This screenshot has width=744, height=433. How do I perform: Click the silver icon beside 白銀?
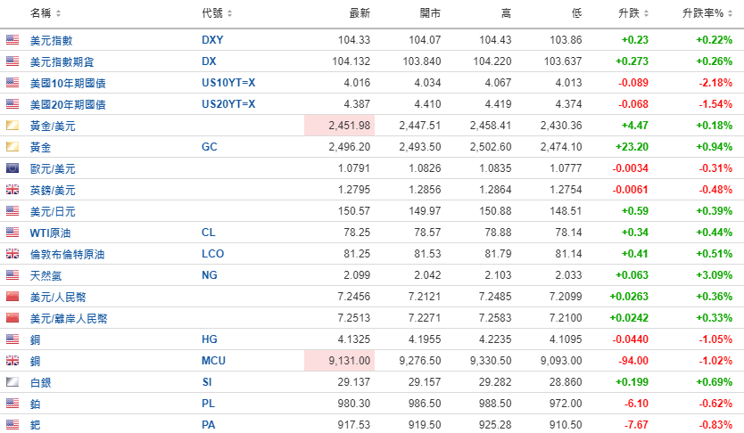(x=12, y=381)
